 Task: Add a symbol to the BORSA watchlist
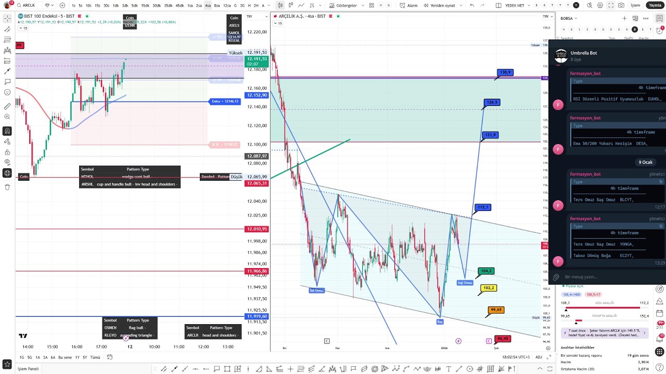[624, 18]
